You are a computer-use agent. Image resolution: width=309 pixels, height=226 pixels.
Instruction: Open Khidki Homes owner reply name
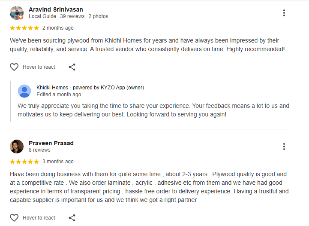[90, 88]
